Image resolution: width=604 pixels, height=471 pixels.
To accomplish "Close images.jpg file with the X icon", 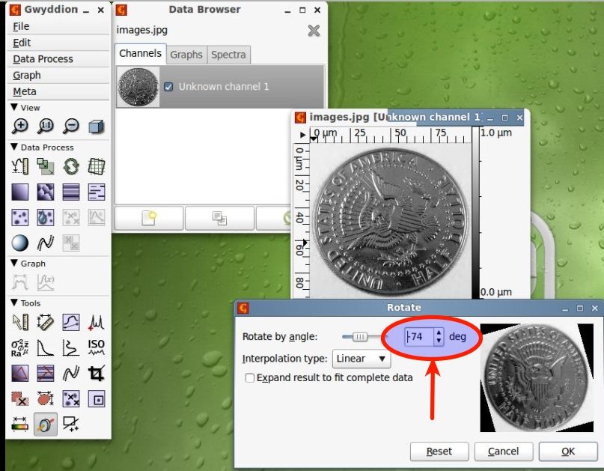I will (x=314, y=31).
